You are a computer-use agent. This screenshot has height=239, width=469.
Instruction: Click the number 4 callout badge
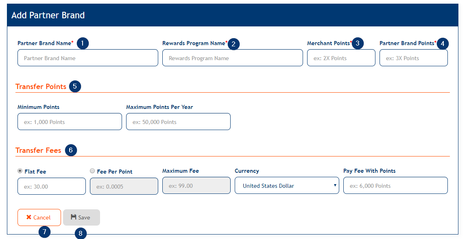443,43
